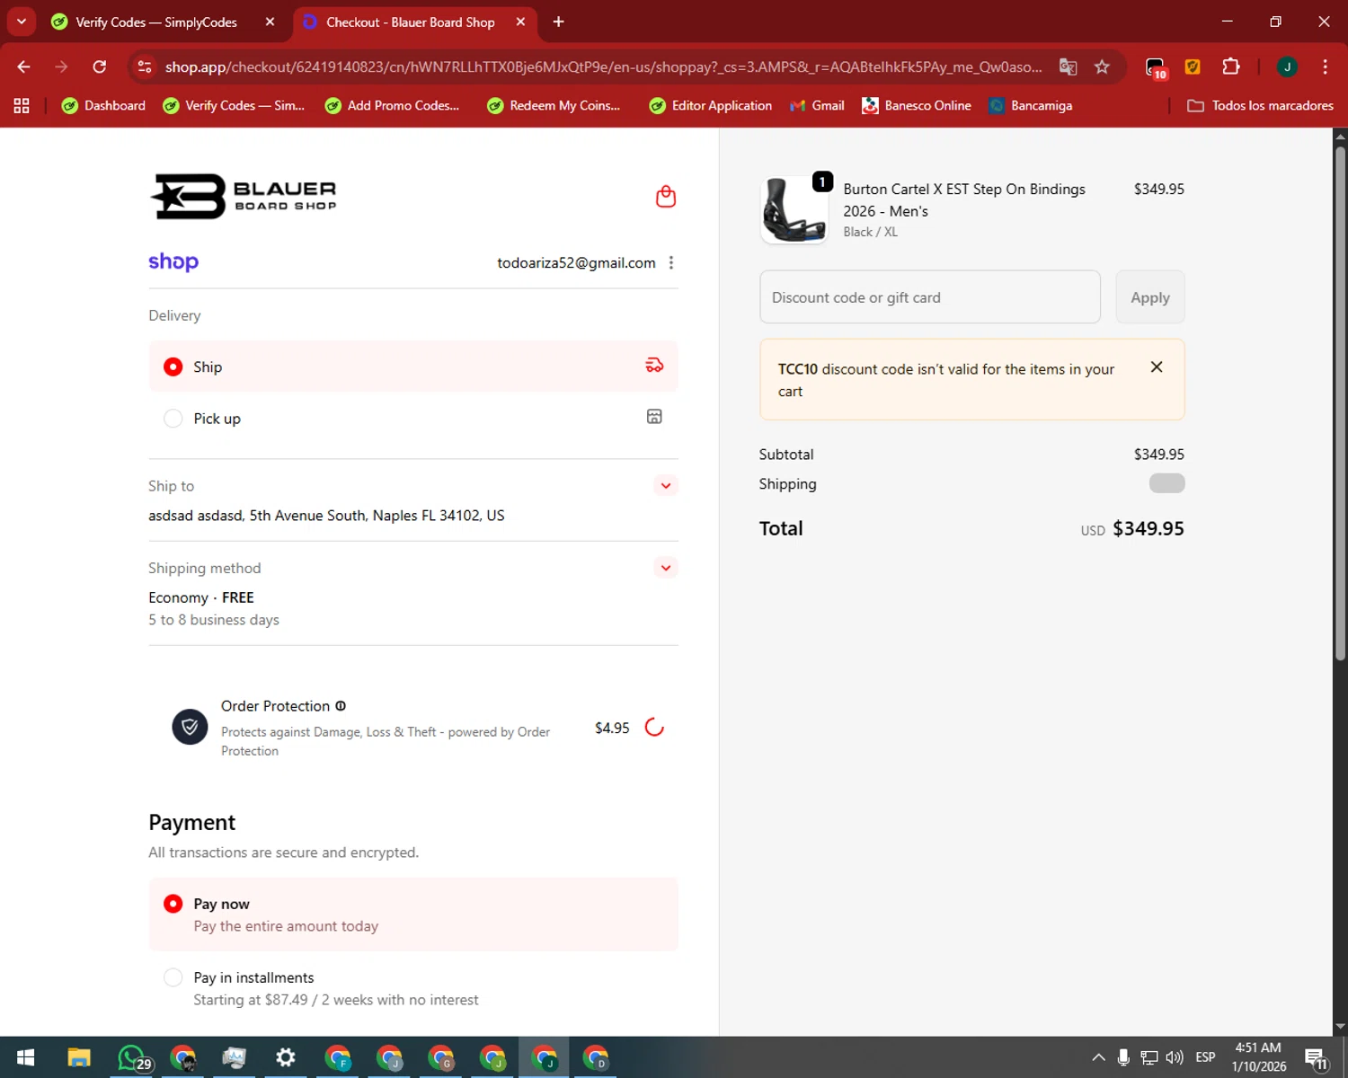
Task: Click the yellow extension icon in toolbar
Action: (x=1193, y=66)
